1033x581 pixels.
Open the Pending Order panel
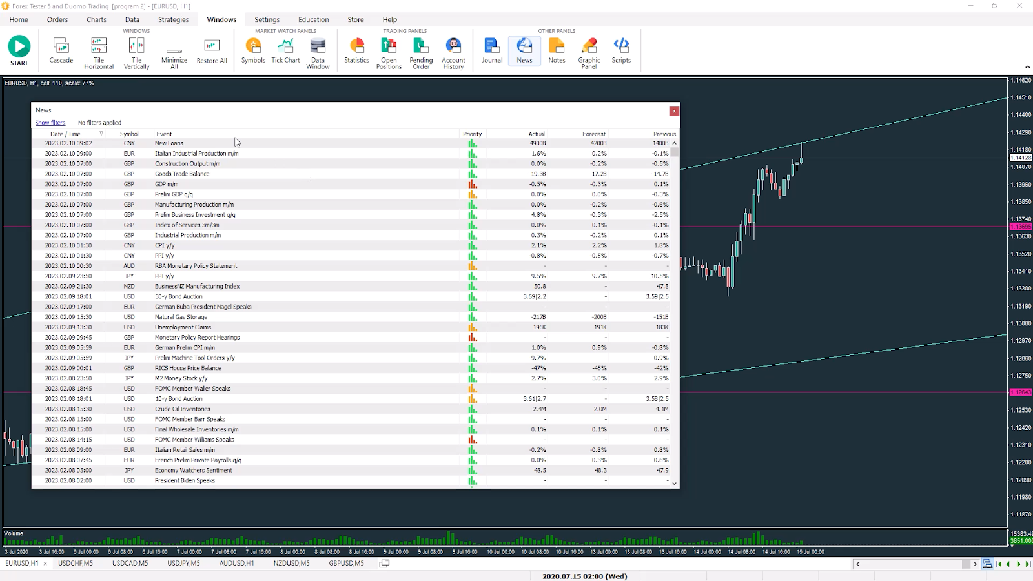[x=421, y=52]
